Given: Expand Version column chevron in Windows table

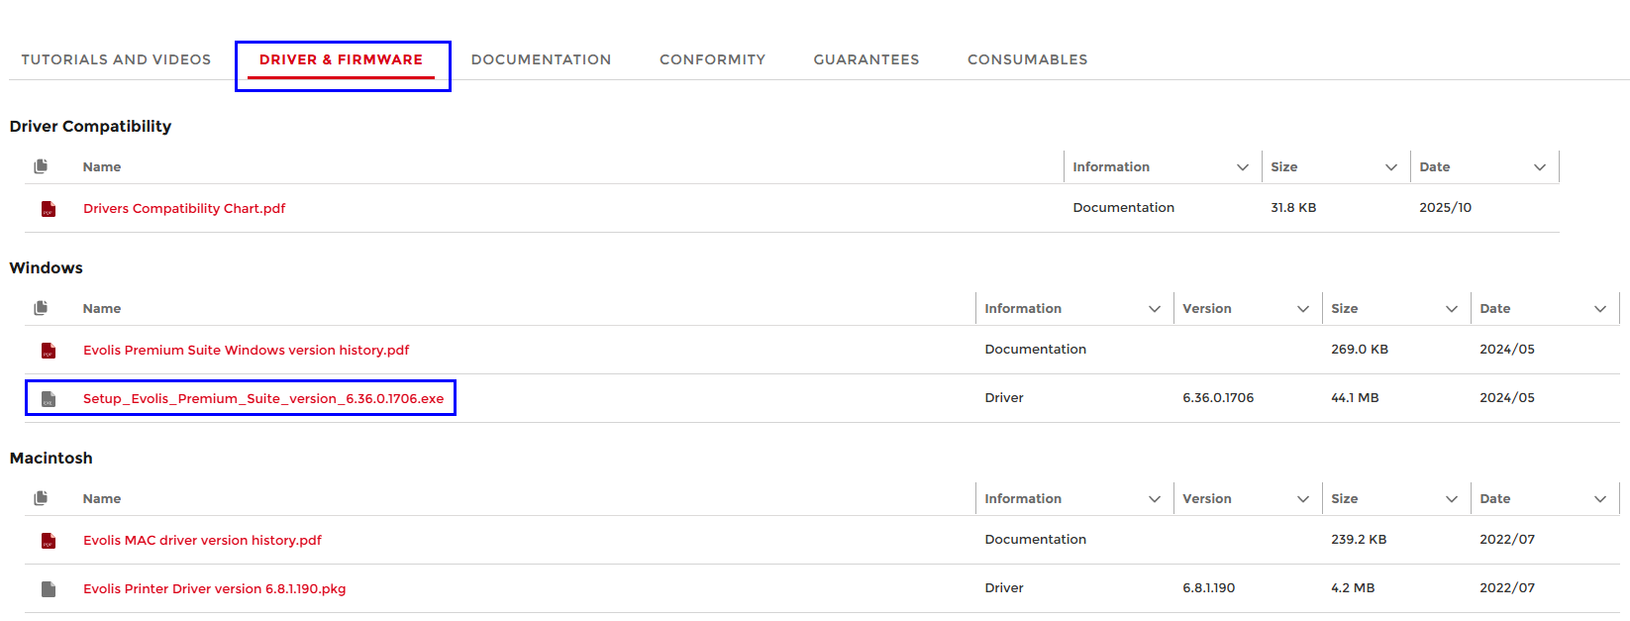Looking at the screenshot, I should click(x=1303, y=309).
